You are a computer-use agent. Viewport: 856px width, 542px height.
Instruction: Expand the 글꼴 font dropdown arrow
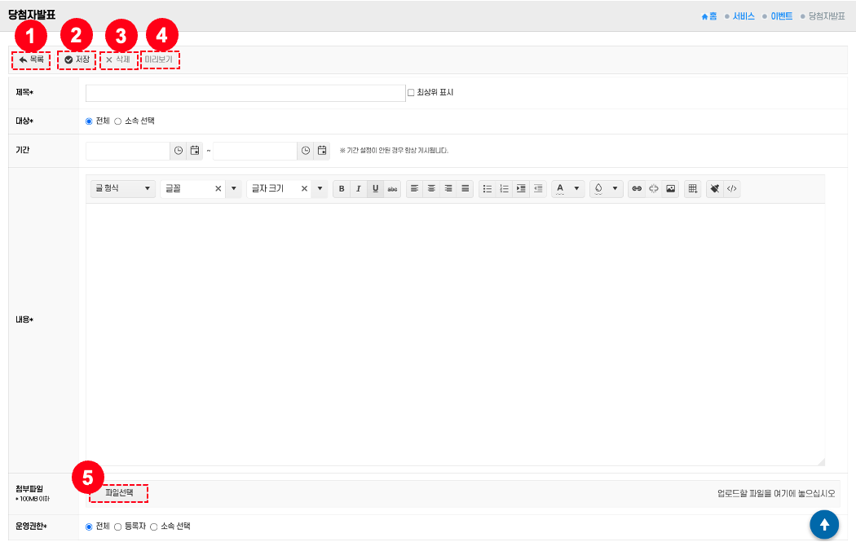coord(234,188)
